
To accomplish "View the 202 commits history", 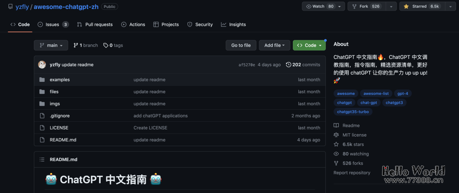I will click(x=303, y=65).
